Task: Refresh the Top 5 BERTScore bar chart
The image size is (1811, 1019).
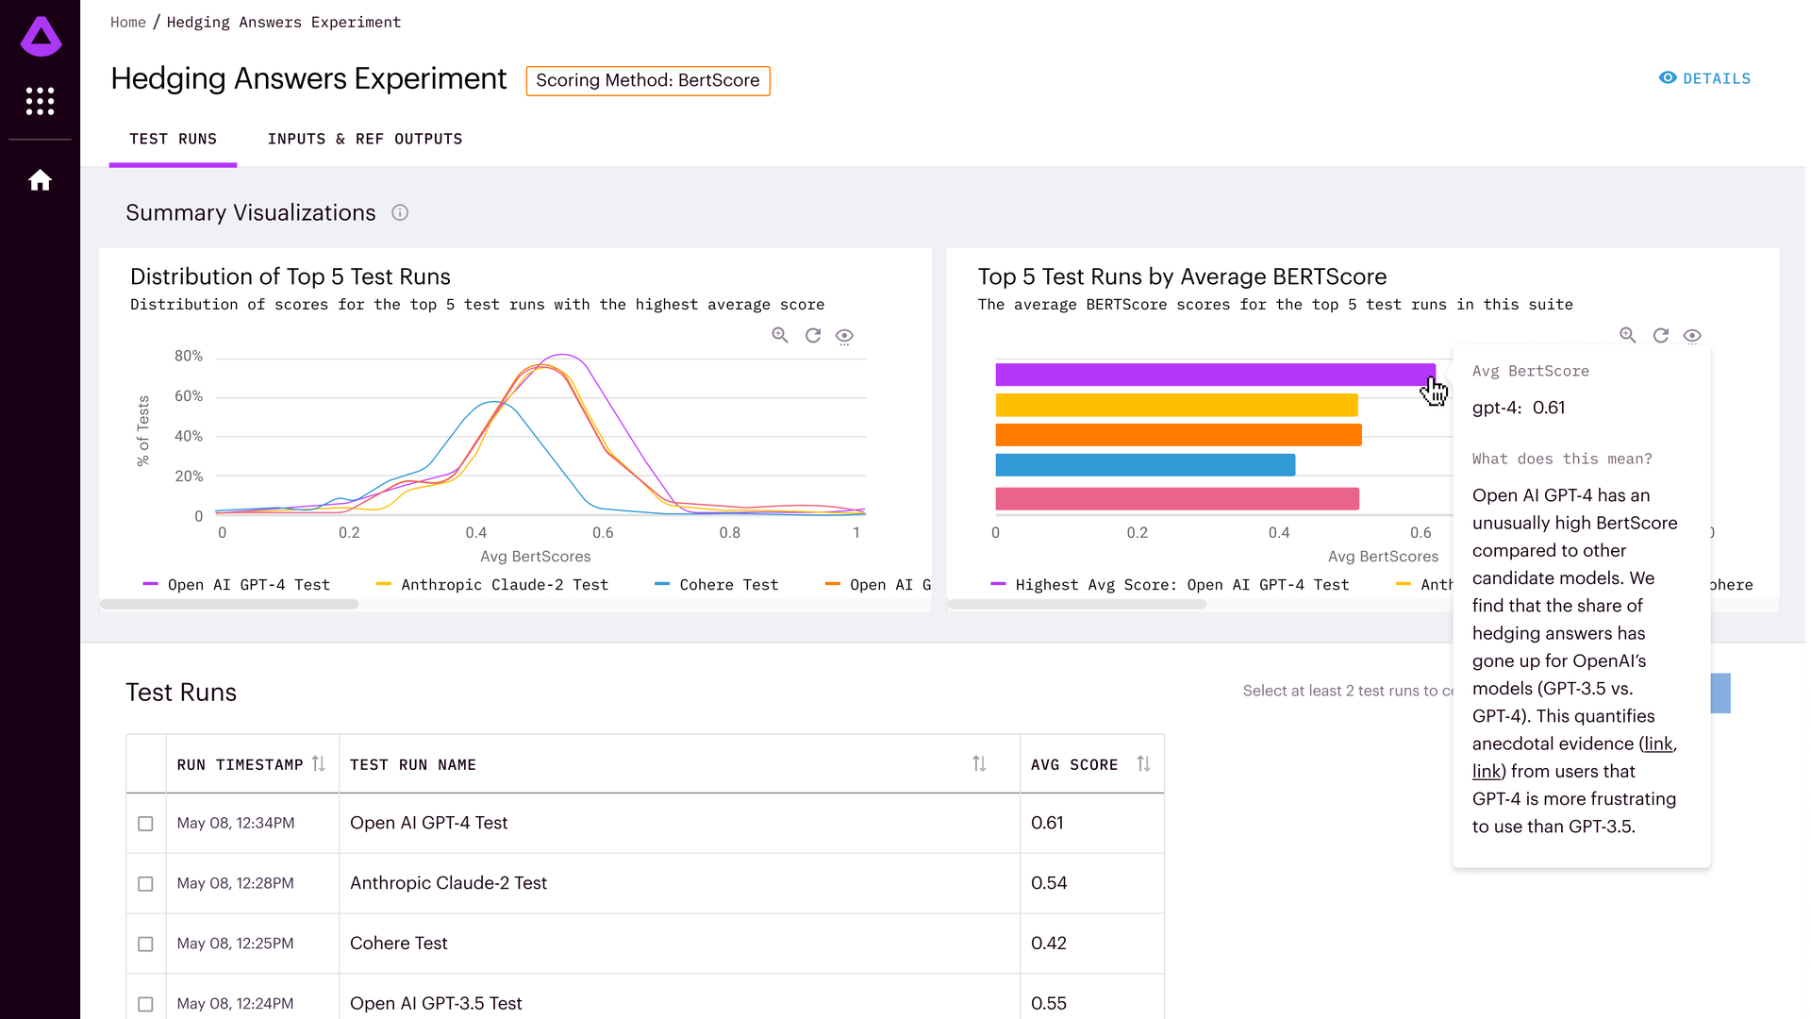Action: tap(1661, 336)
